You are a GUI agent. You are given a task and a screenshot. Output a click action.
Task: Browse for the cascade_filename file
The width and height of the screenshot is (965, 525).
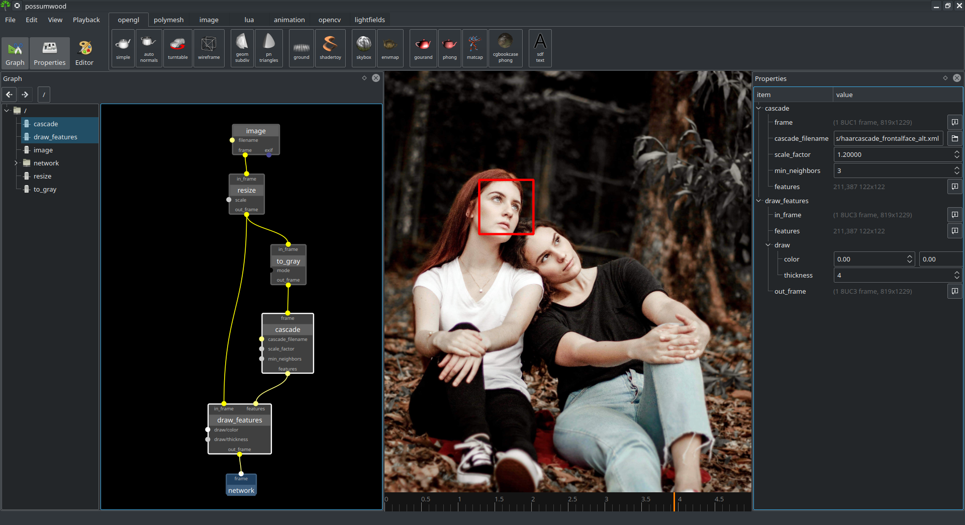pos(954,138)
